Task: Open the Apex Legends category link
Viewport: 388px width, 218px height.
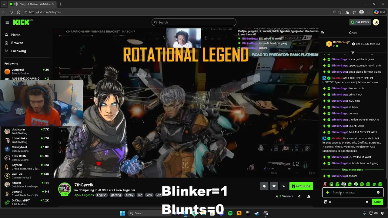Action: tap(84, 195)
